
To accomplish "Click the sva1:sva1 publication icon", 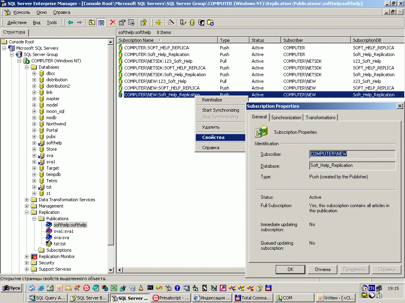I will point(49,231).
